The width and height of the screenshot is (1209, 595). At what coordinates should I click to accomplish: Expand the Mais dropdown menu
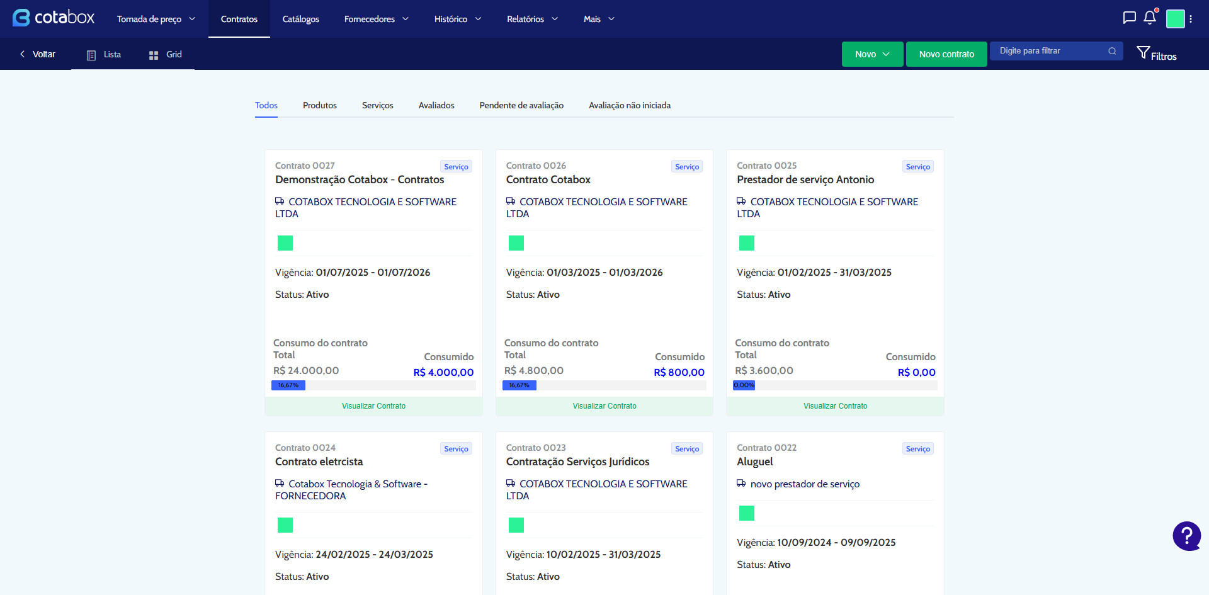pyautogui.click(x=599, y=19)
